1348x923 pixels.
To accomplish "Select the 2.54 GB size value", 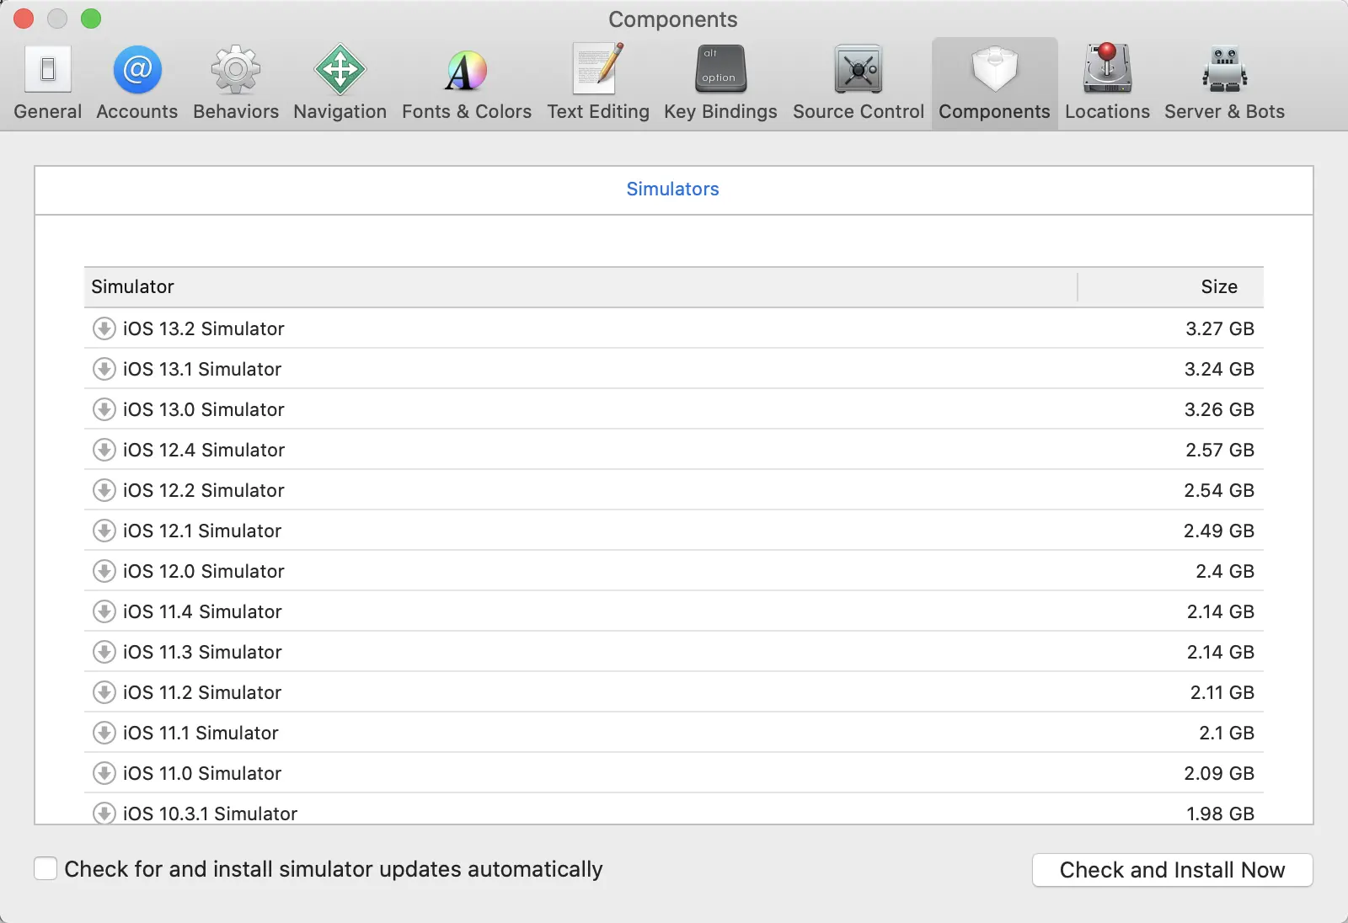I will tap(1219, 490).
